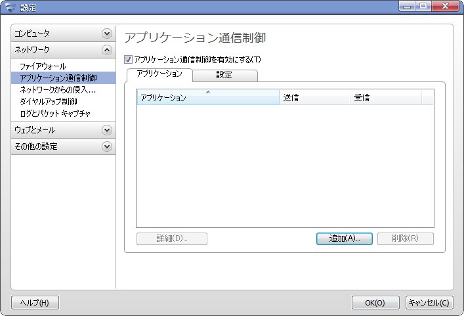464x316 pixels.
Task: Open ネットワークからの侵入… sidebar item
Action: click(58, 90)
